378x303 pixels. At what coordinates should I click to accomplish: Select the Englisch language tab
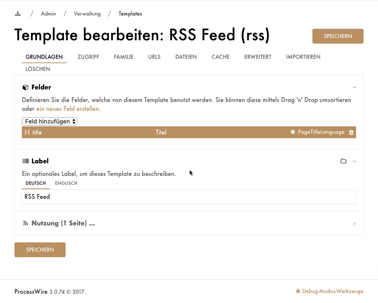[66, 183]
